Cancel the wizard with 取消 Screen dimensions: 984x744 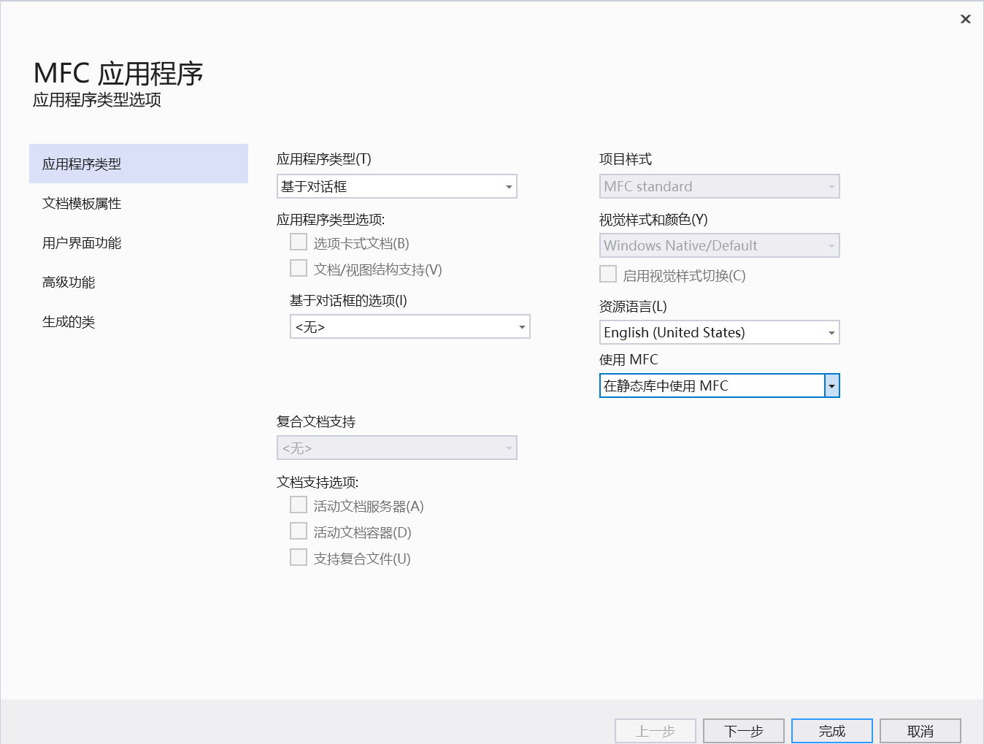920,730
